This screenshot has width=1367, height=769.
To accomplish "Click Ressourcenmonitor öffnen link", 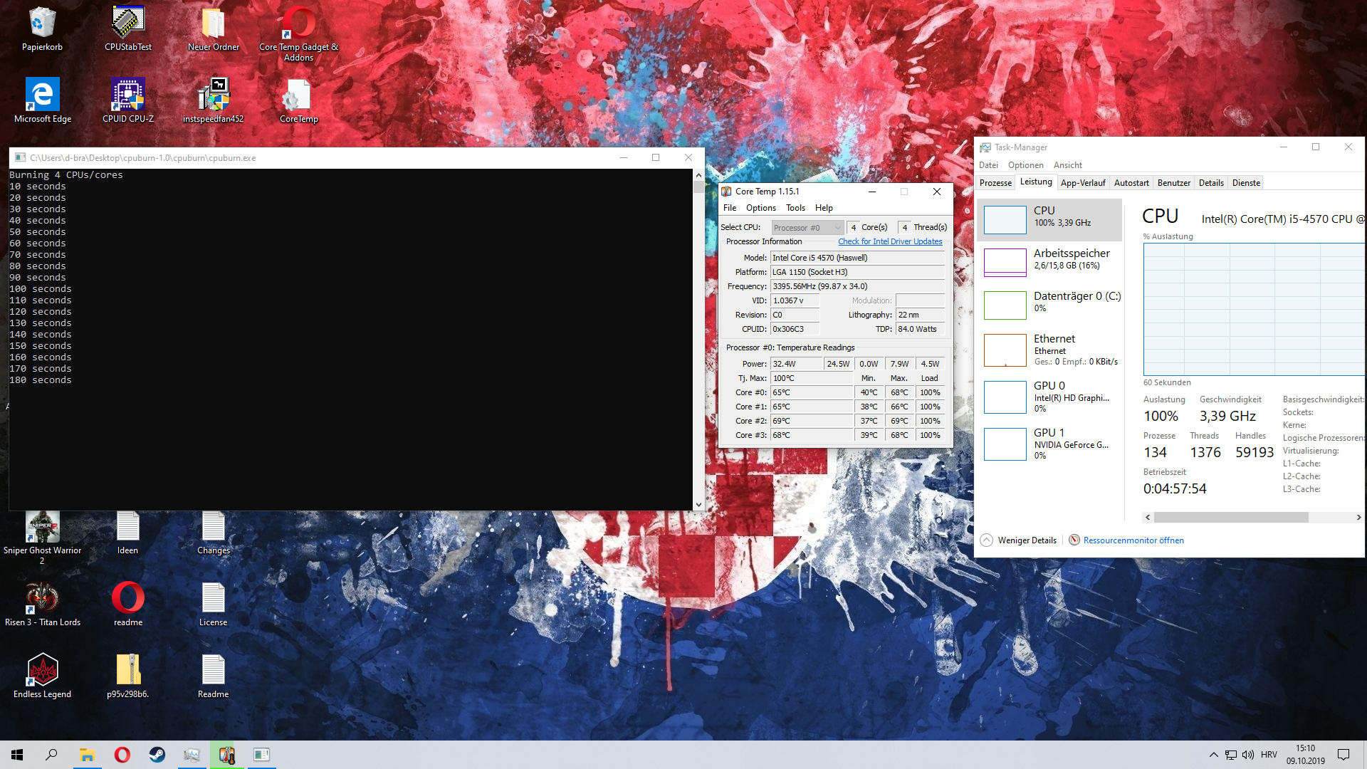I will (x=1133, y=540).
